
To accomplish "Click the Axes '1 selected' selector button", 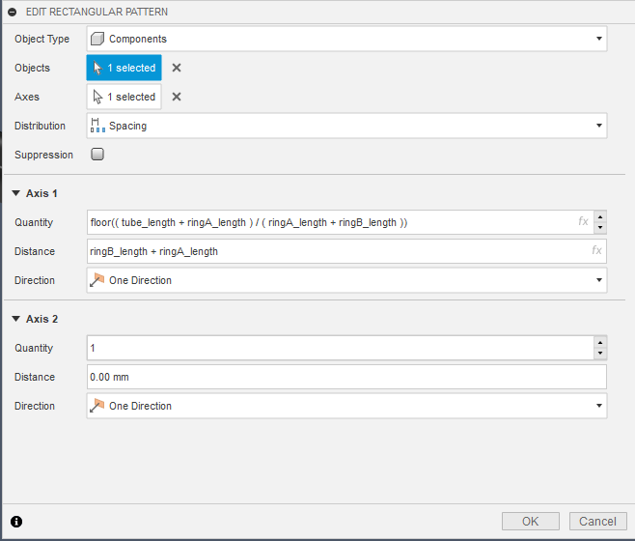I will [x=124, y=97].
